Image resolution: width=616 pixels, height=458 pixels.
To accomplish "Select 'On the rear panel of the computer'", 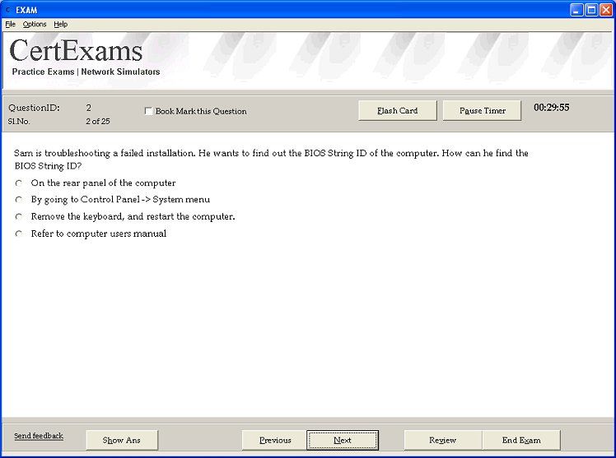I will click(18, 183).
